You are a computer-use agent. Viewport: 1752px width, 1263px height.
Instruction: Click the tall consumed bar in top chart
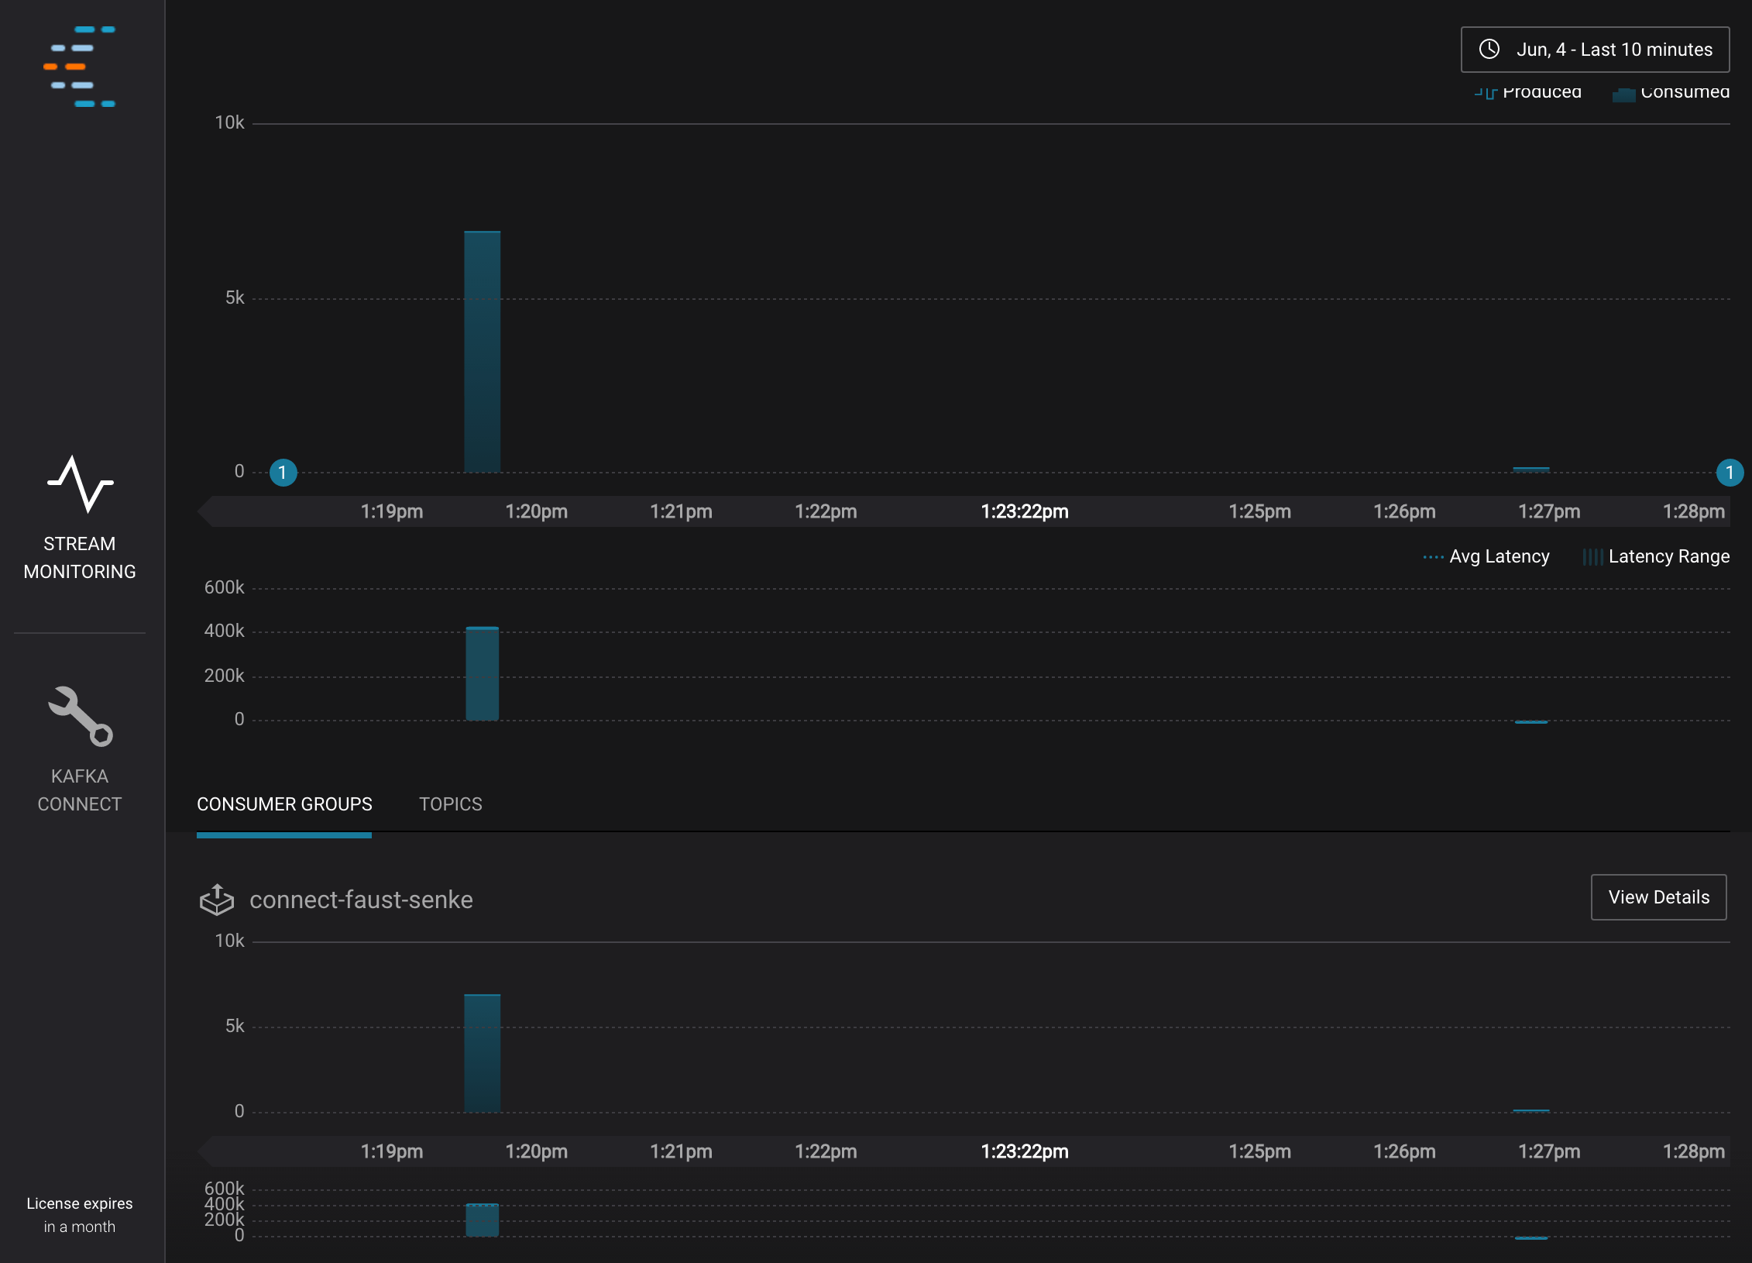point(482,353)
